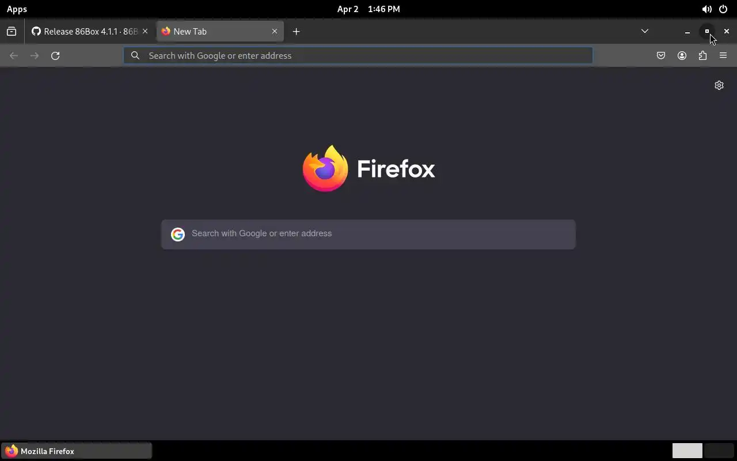Close the New Tab tab
This screenshot has width=737, height=461.
point(275,31)
